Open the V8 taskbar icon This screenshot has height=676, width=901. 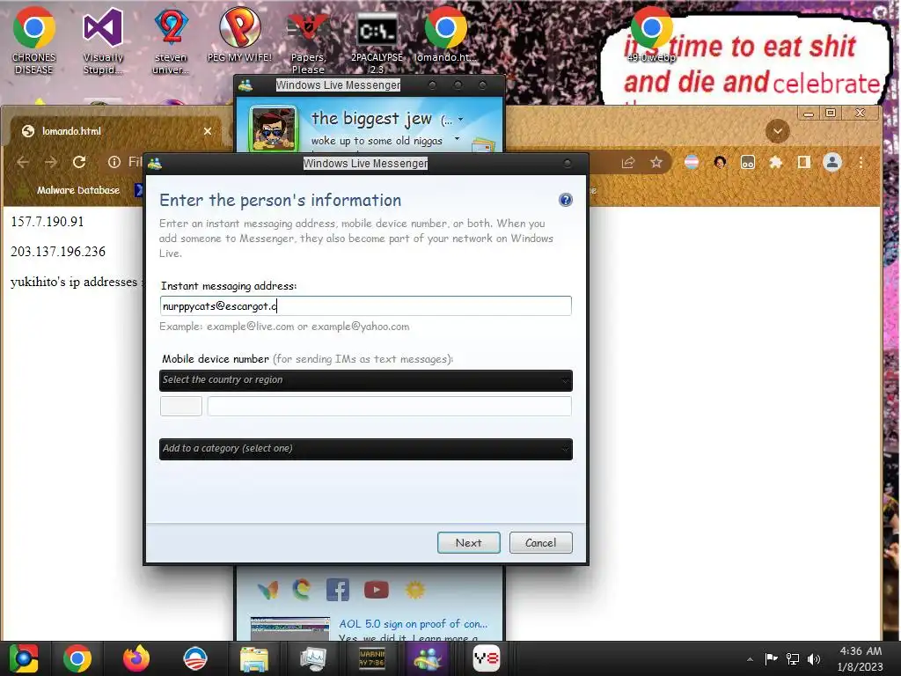click(486, 658)
